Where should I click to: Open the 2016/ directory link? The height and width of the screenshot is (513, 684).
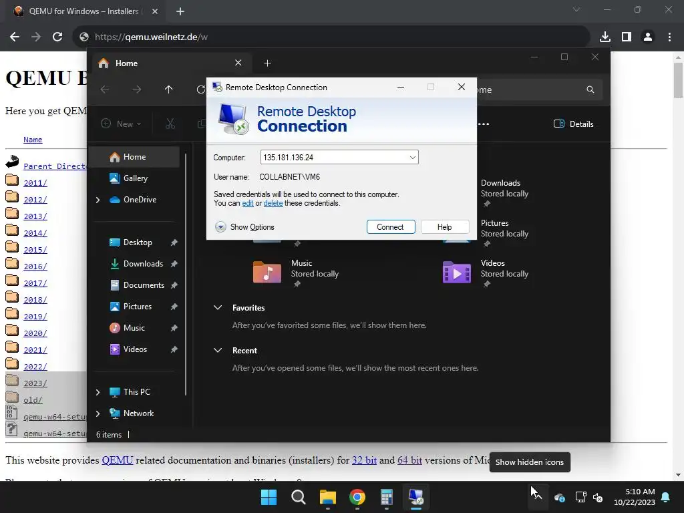pos(35,266)
